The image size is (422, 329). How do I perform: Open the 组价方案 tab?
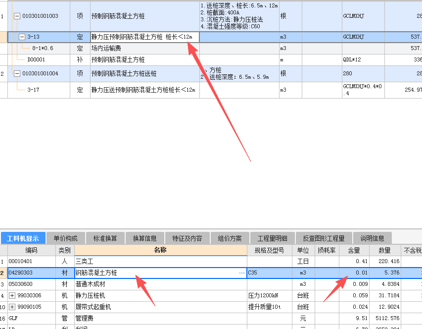pyautogui.click(x=230, y=238)
